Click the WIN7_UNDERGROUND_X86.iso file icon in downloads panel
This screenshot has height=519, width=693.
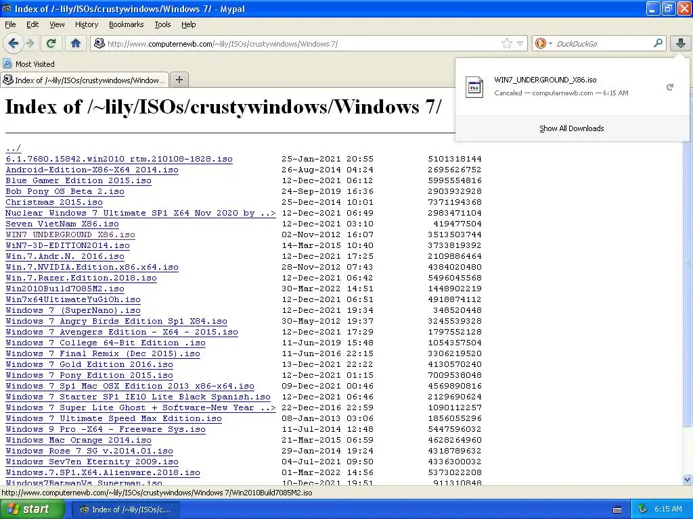[474, 87]
